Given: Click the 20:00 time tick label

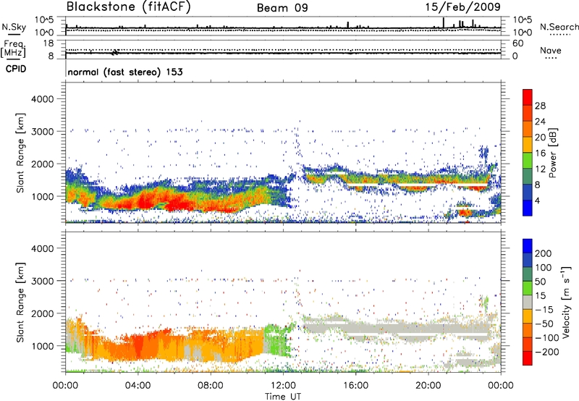Looking at the screenshot, I should pos(428,386).
